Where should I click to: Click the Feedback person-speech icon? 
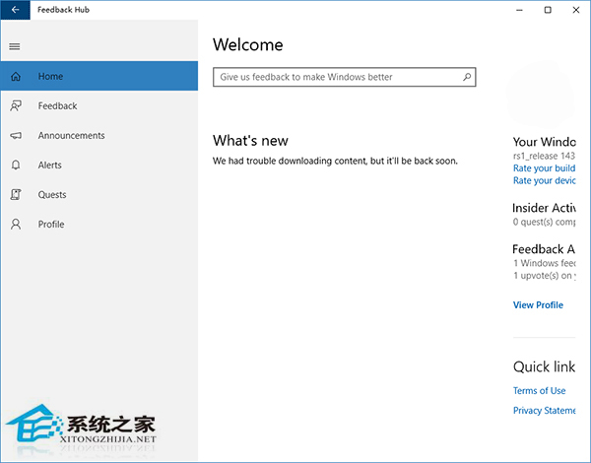click(x=16, y=106)
